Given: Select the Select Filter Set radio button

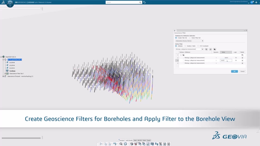Looking at the screenshot, I should coord(190,38).
